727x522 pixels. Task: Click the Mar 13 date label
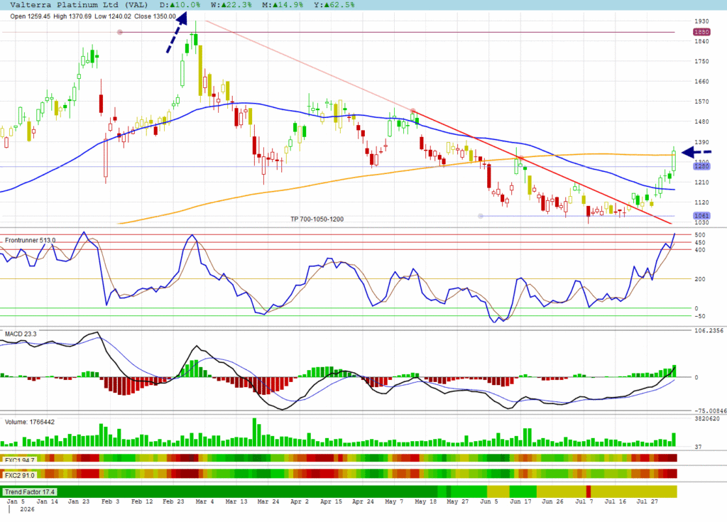236,501
